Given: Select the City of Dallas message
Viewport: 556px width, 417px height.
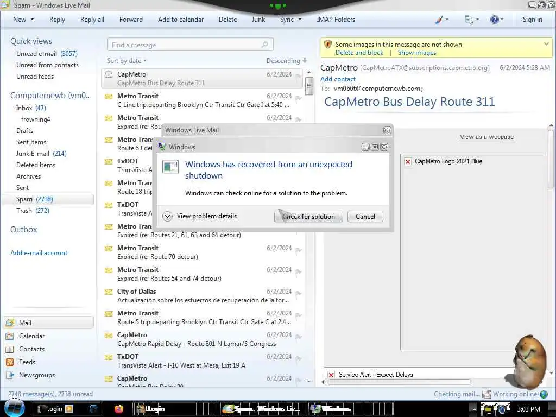Looking at the screenshot, I should (202, 296).
